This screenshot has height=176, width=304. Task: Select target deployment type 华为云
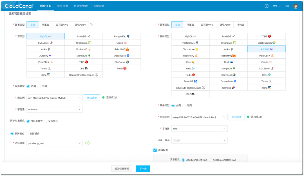[241, 25]
